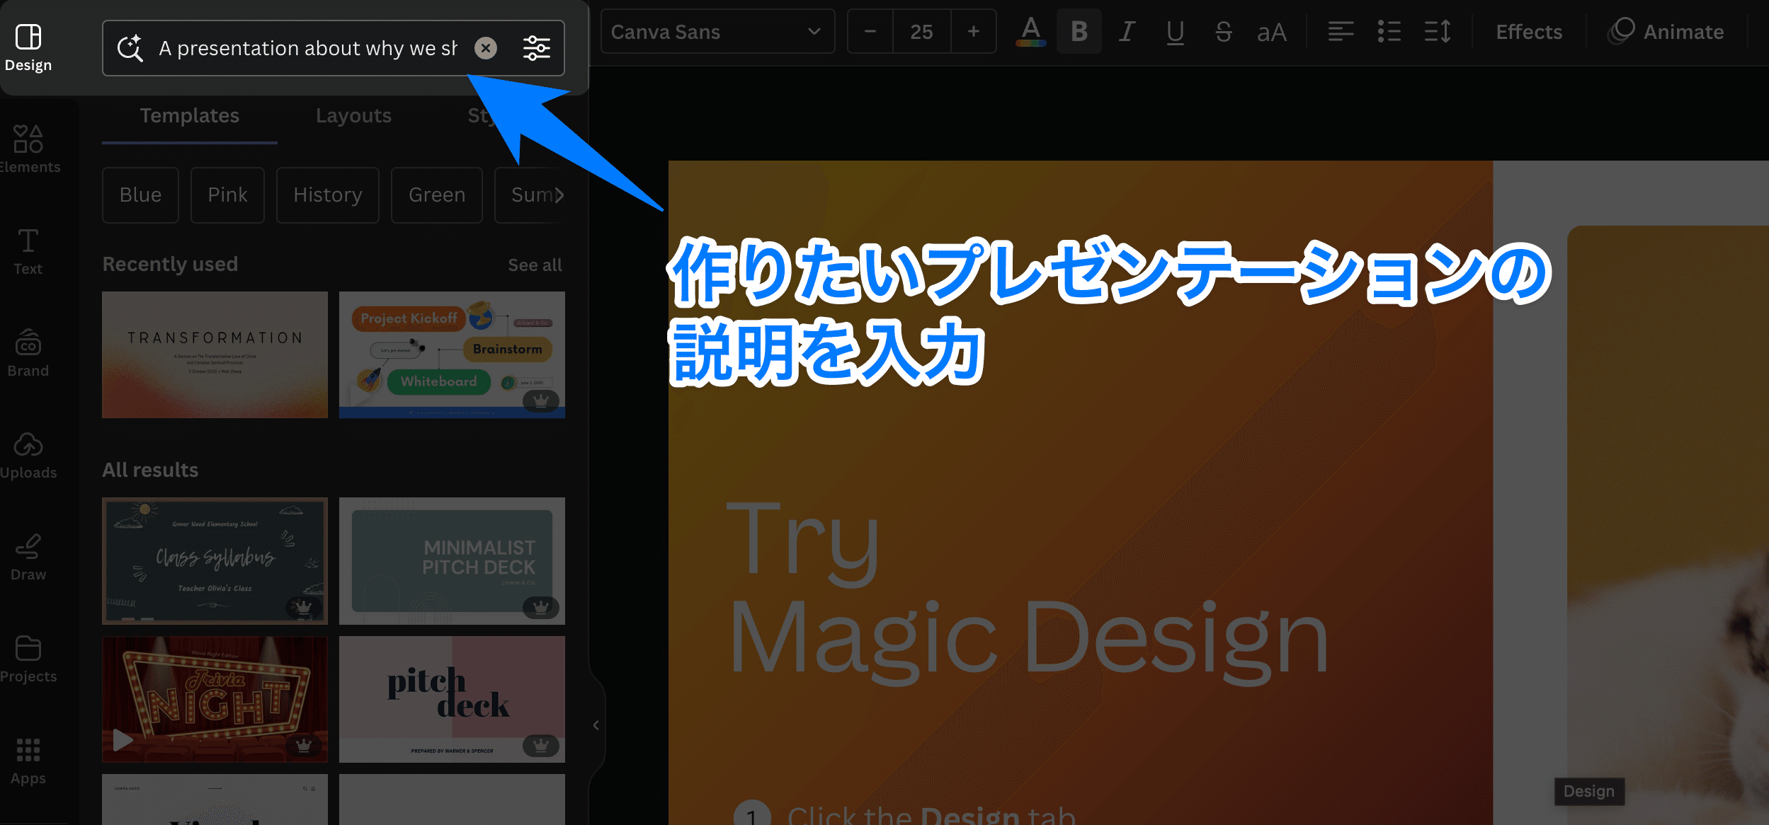The image size is (1769, 825).
Task: Open search filter settings icon
Action: pyautogui.click(x=536, y=48)
